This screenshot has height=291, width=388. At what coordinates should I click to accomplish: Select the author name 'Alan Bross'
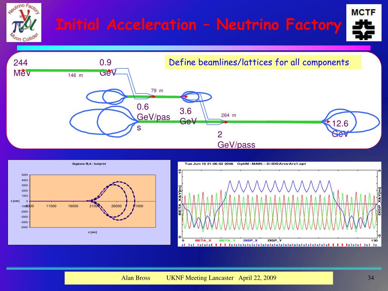click(136, 278)
